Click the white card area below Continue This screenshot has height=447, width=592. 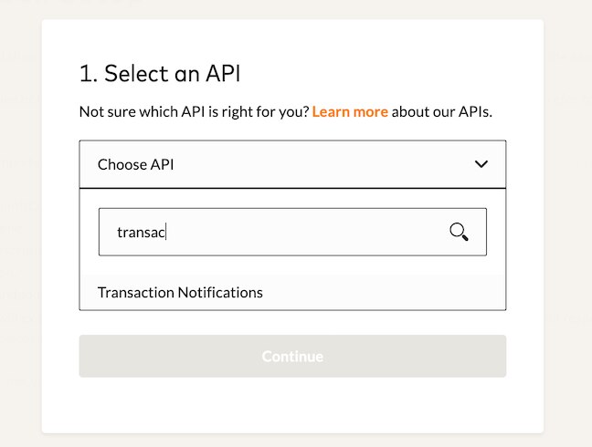[x=292, y=406]
